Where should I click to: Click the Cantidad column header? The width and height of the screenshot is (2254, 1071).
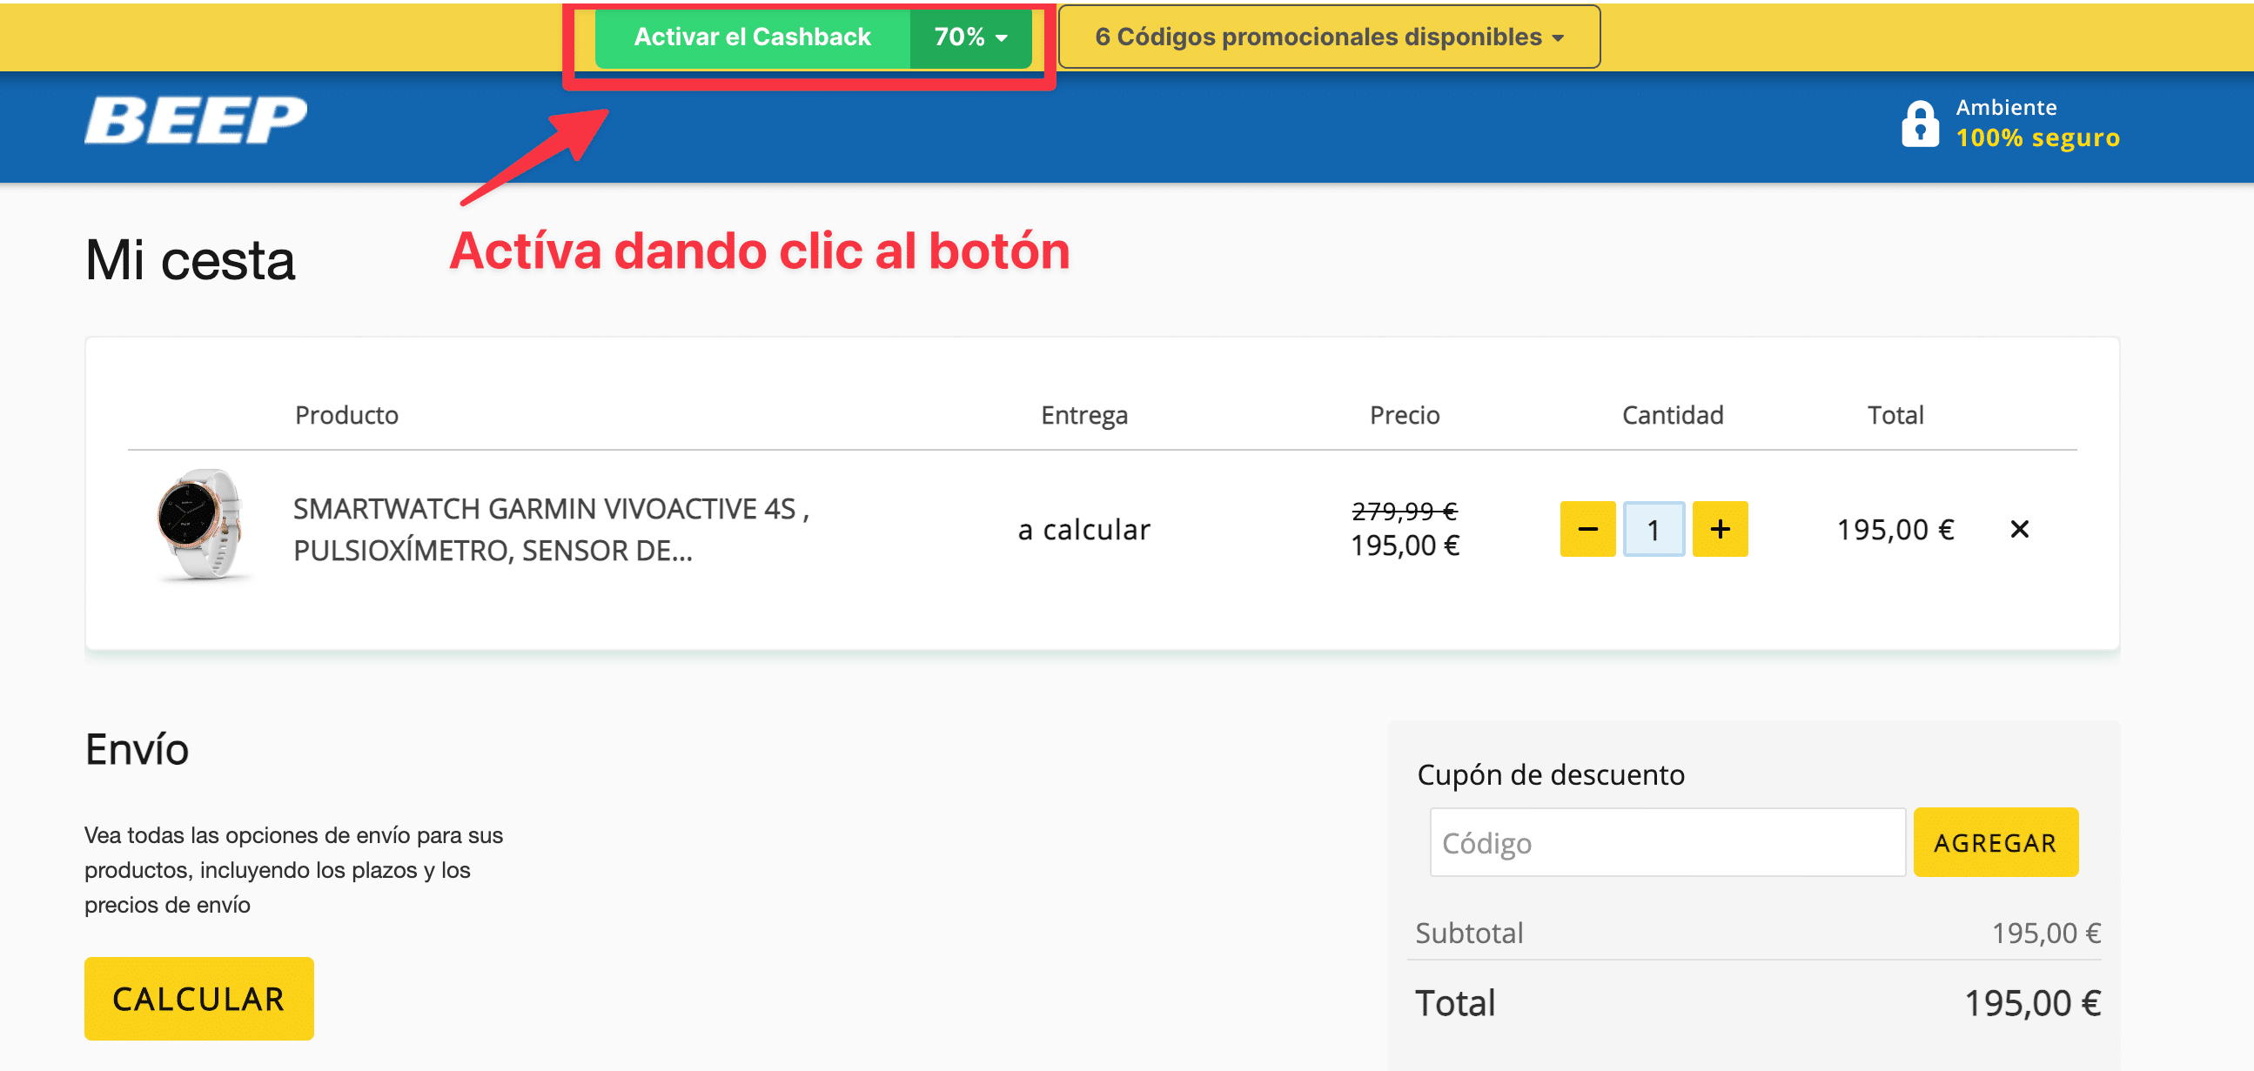click(x=1672, y=415)
